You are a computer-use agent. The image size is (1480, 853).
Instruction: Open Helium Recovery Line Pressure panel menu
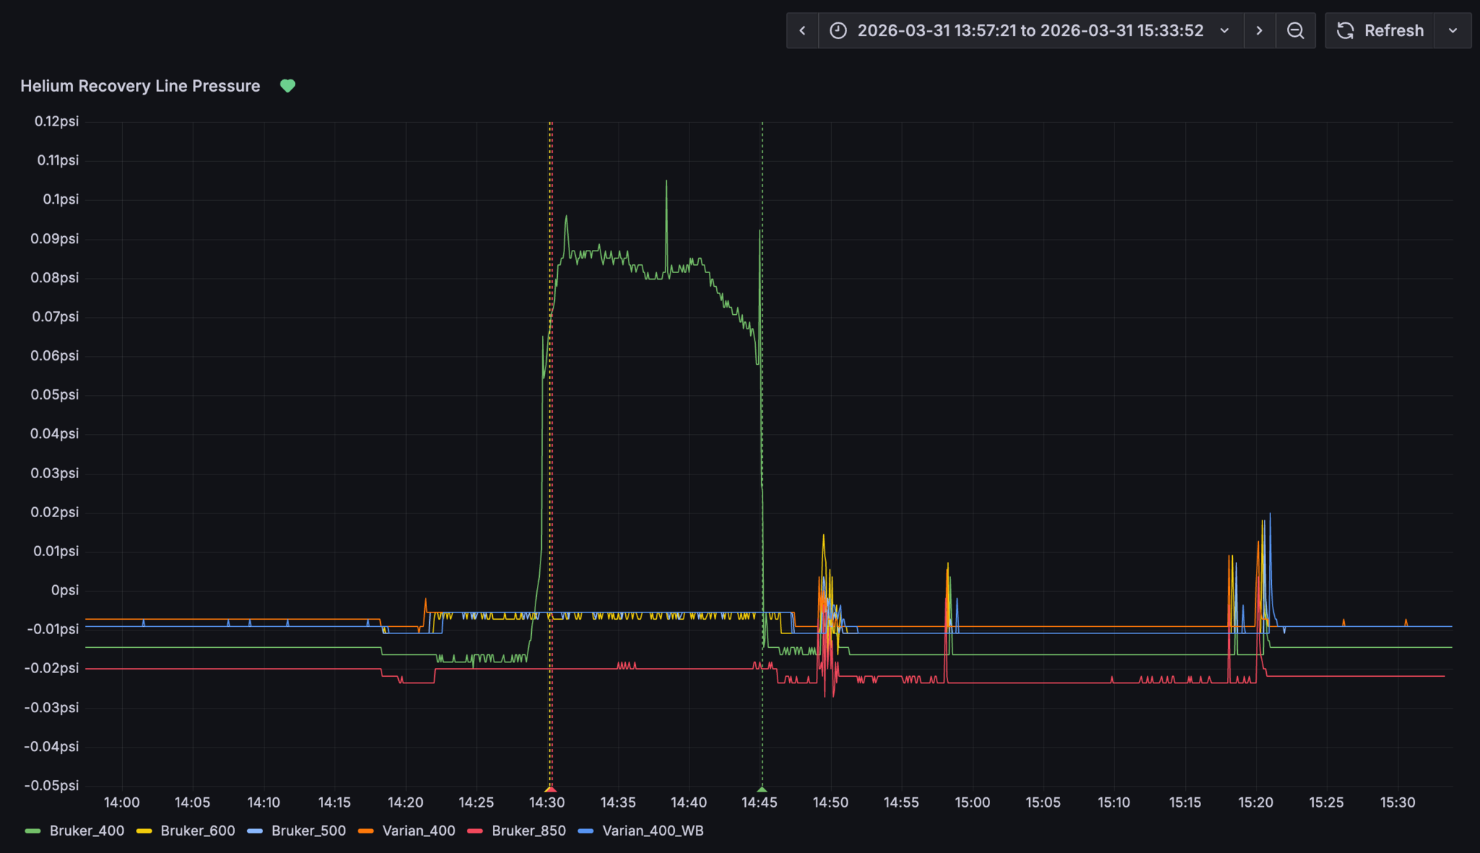140,86
